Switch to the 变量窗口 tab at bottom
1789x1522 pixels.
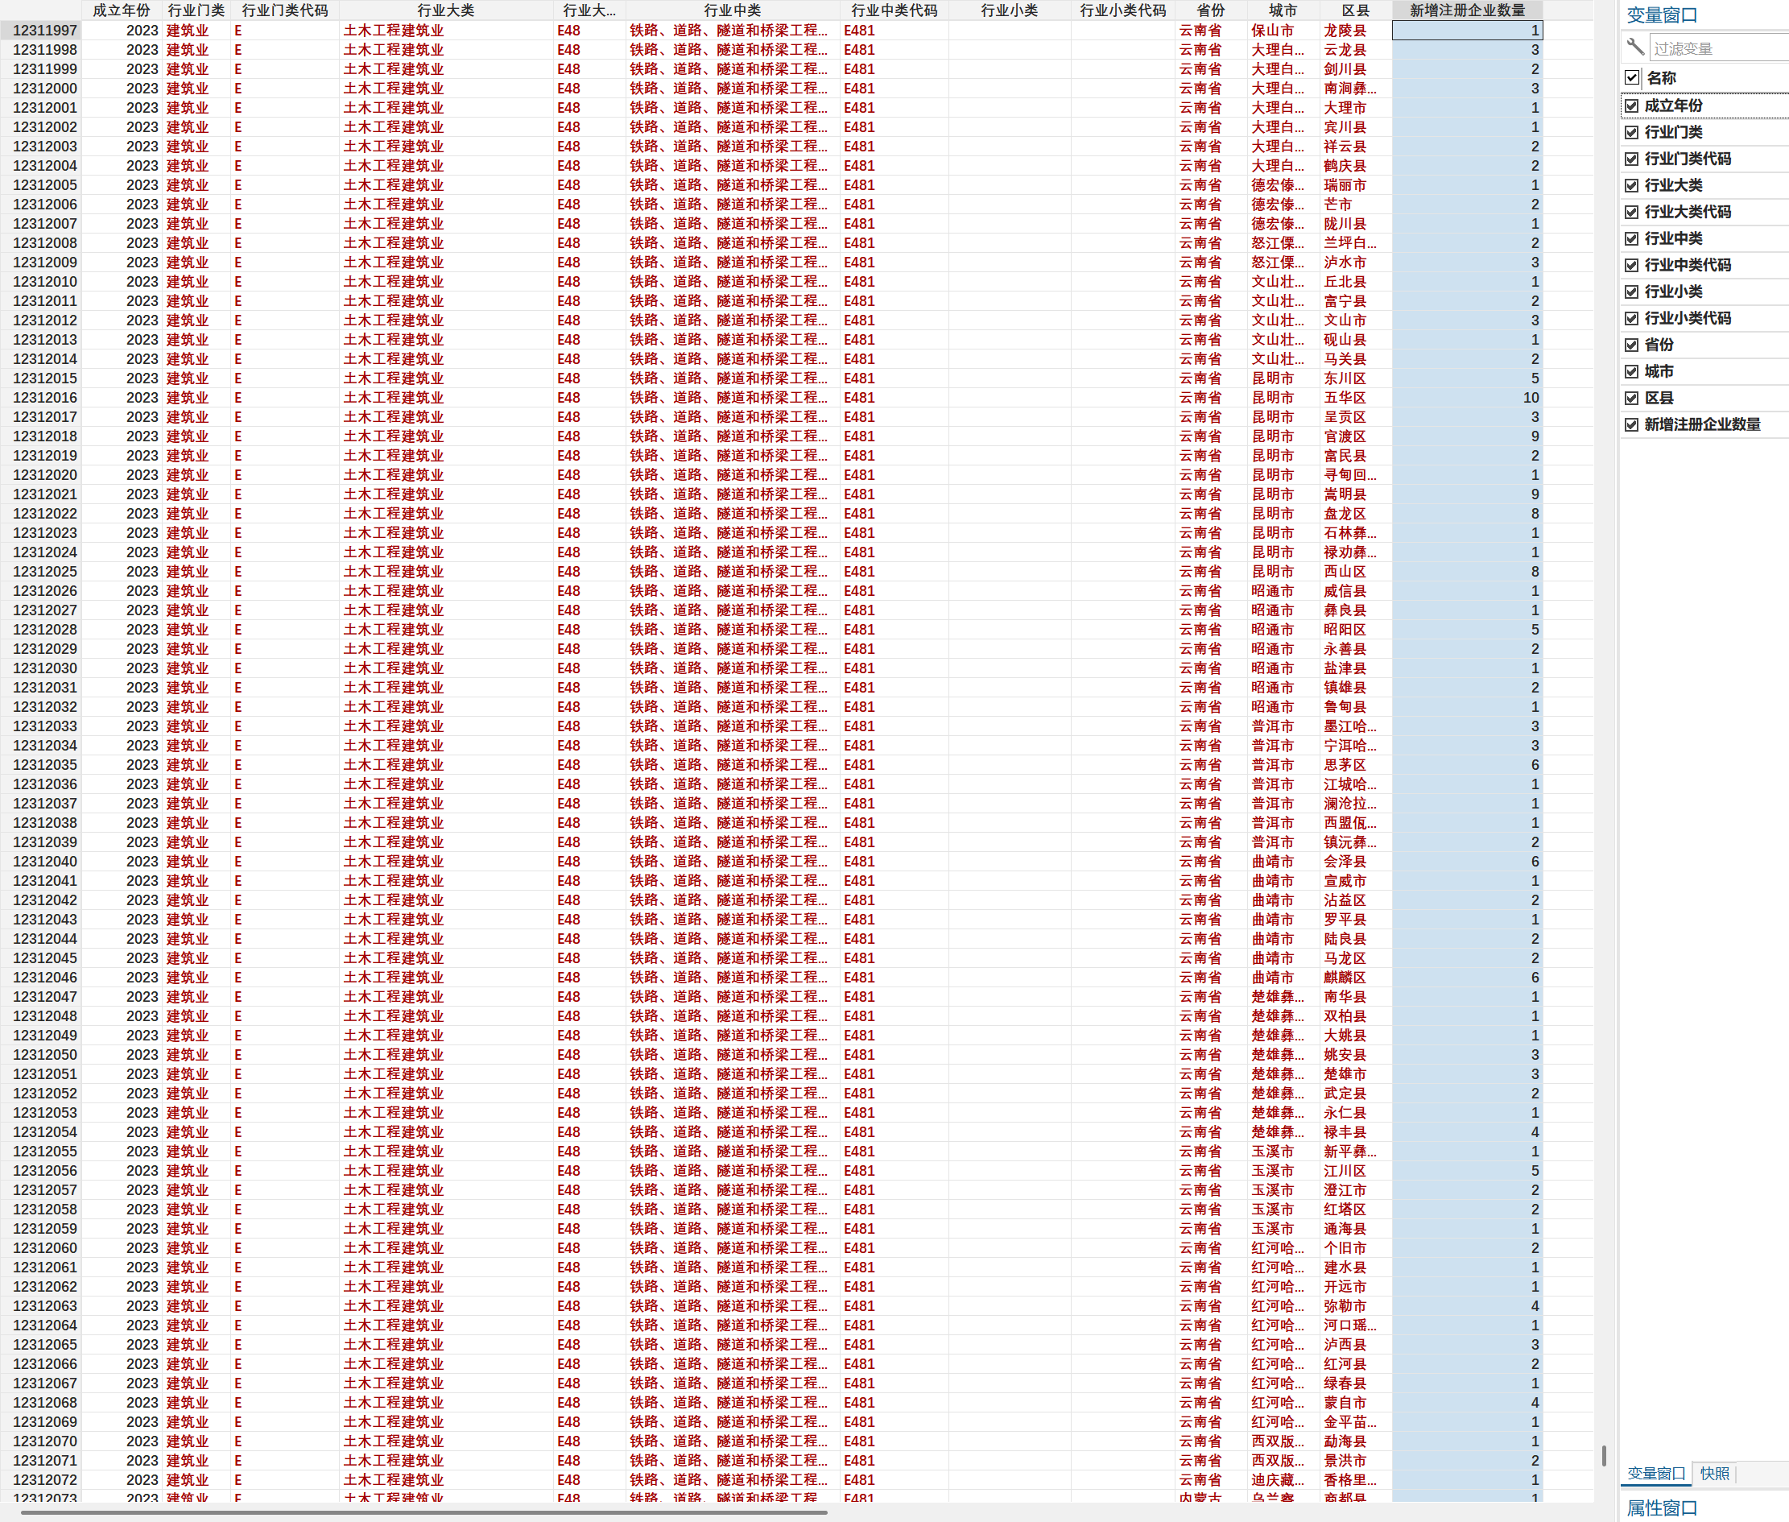coord(1655,1473)
